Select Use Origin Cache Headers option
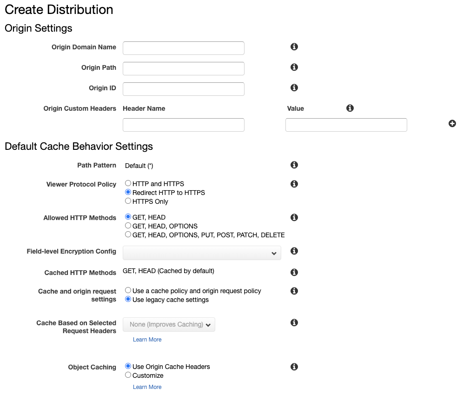 click(128, 366)
